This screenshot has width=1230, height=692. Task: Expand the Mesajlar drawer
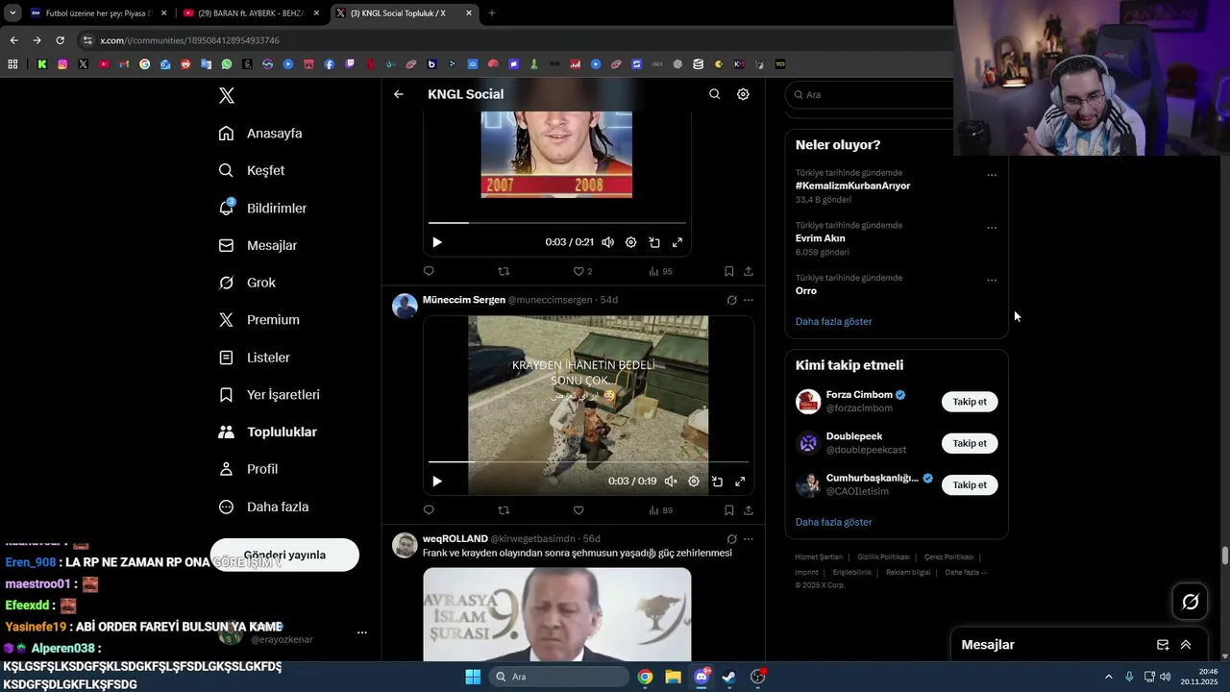(x=1186, y=645)
